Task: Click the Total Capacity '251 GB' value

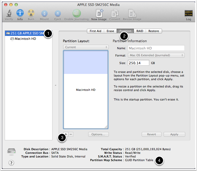Action: 148,149
